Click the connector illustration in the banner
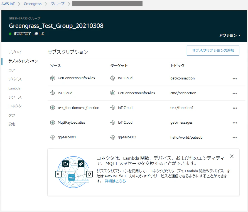248x212 pixels. click(x=74, y=172)
